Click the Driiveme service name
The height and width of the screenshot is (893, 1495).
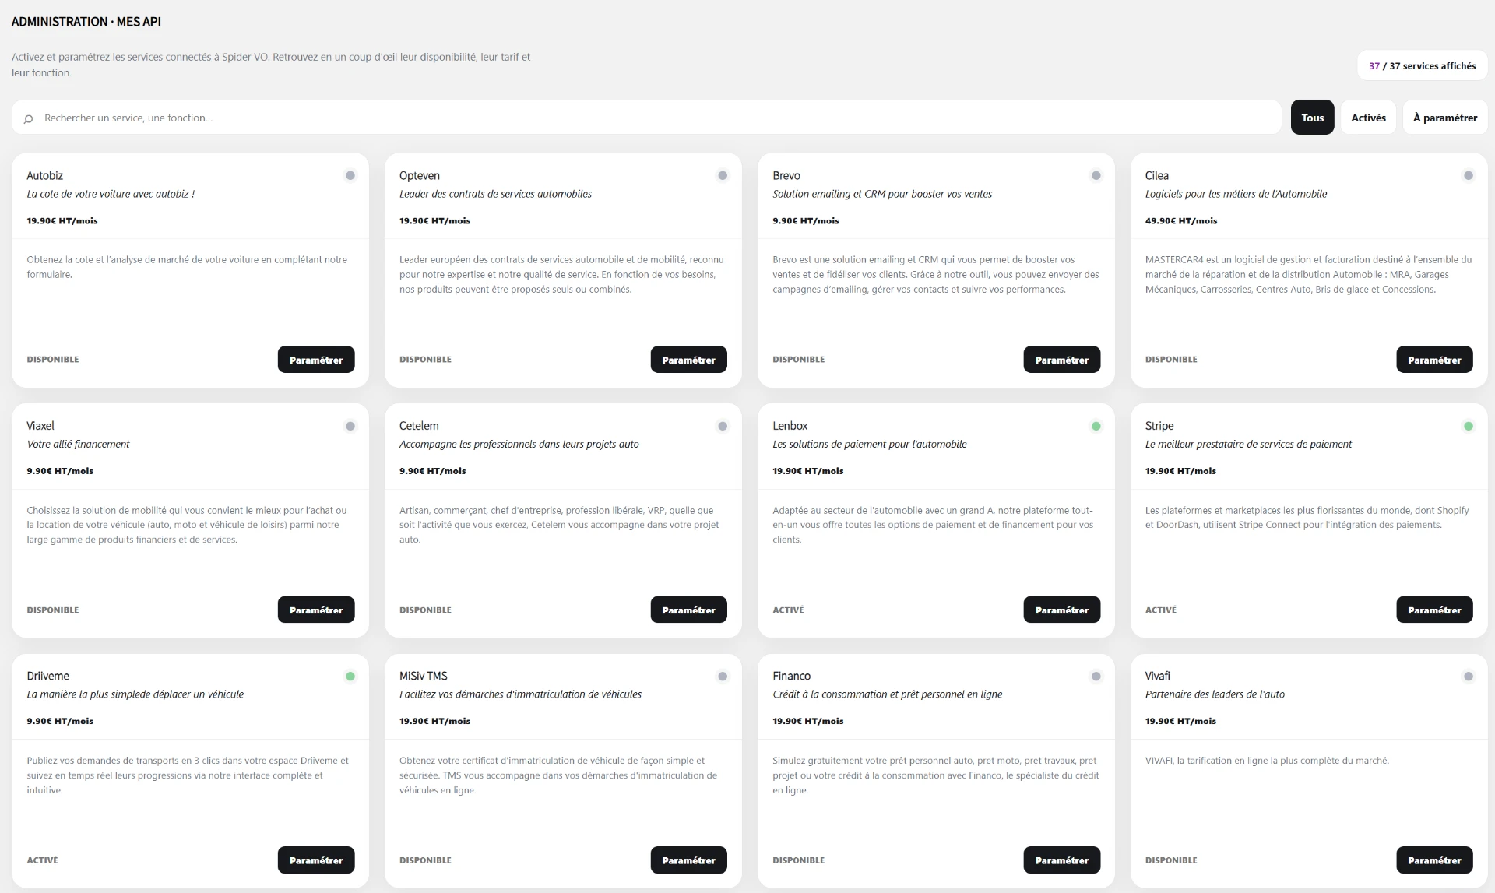(x=47, y=676)
